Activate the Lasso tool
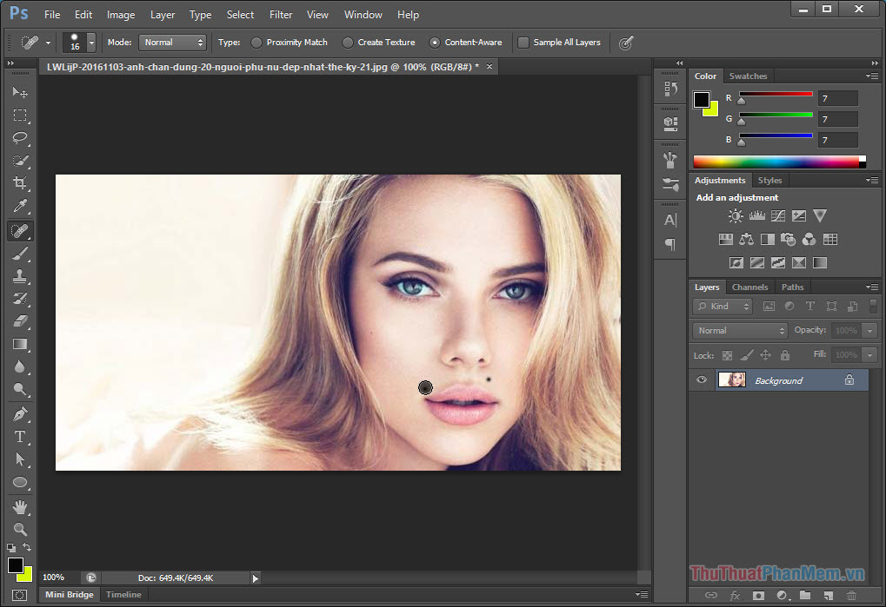886x607 pixels. [x=20, y=138]
